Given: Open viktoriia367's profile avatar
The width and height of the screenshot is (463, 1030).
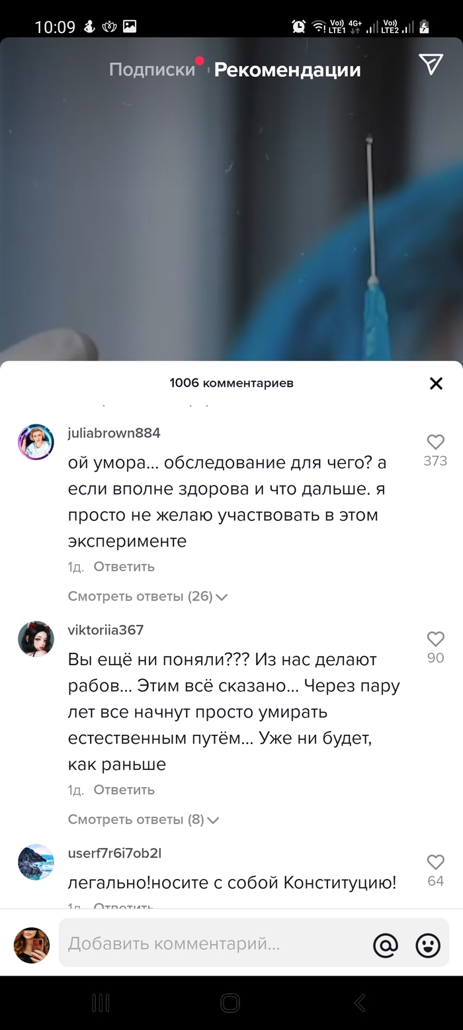Looking at the screenshot, I should [x=36, y=639].
